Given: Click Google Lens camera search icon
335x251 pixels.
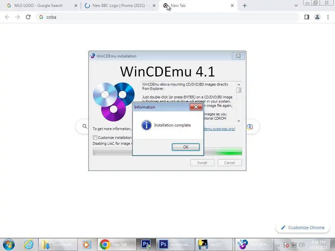Looking at the screenshot, I should tap(250, 127).
